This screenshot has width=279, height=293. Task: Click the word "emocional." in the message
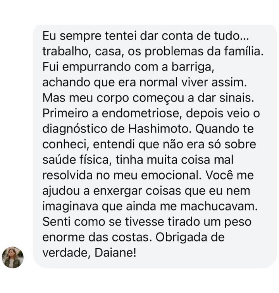[172, 175]
